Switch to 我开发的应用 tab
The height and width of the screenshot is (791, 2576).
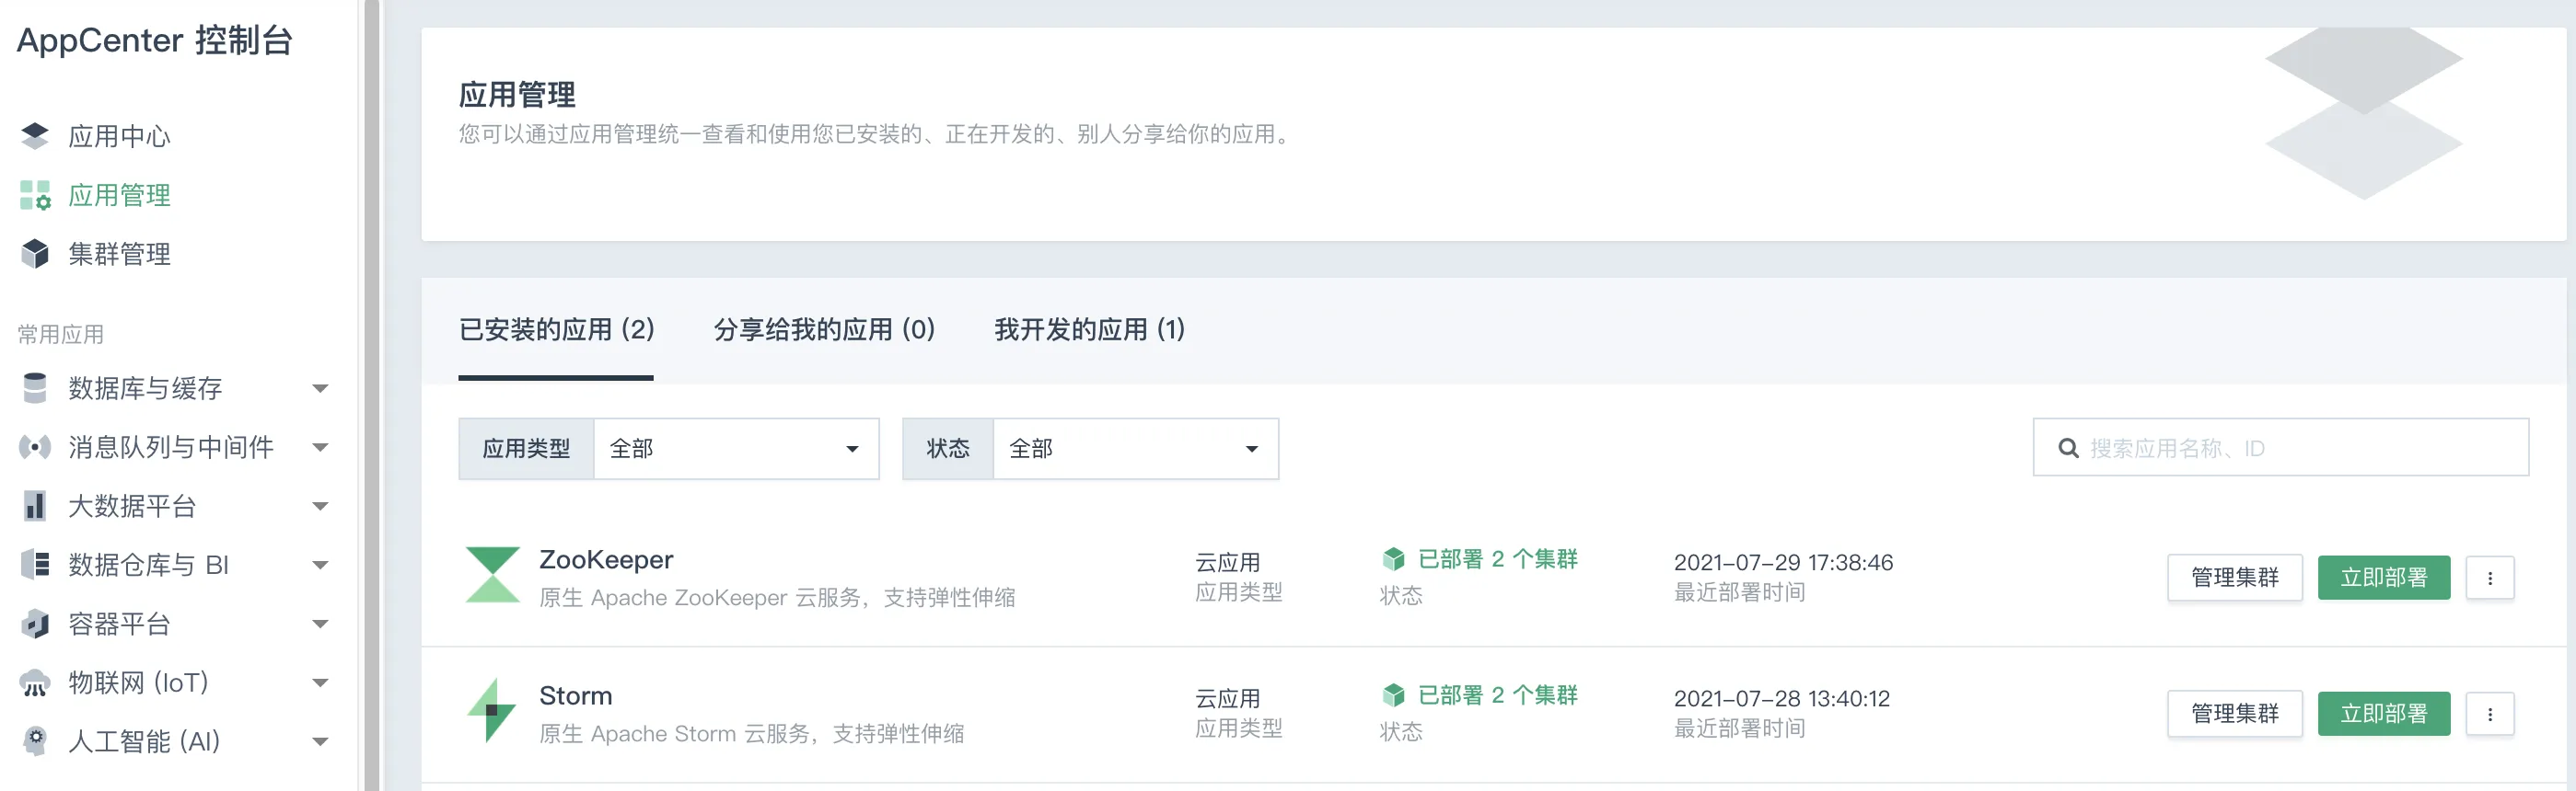pos(1089,329)
